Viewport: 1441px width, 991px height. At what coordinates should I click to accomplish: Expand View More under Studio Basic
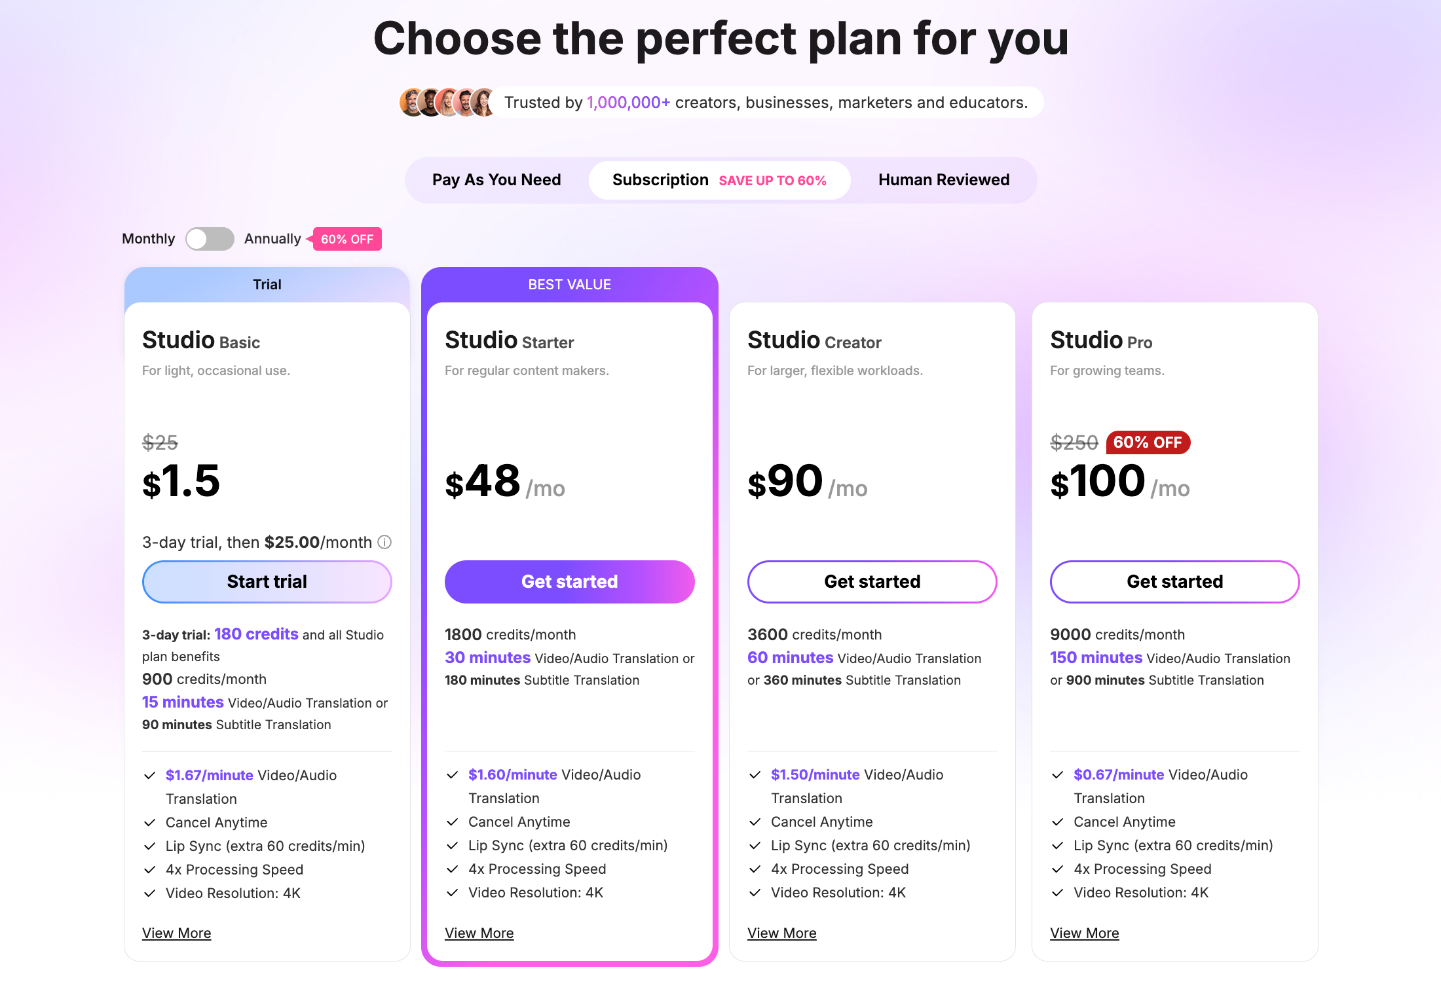176,932
